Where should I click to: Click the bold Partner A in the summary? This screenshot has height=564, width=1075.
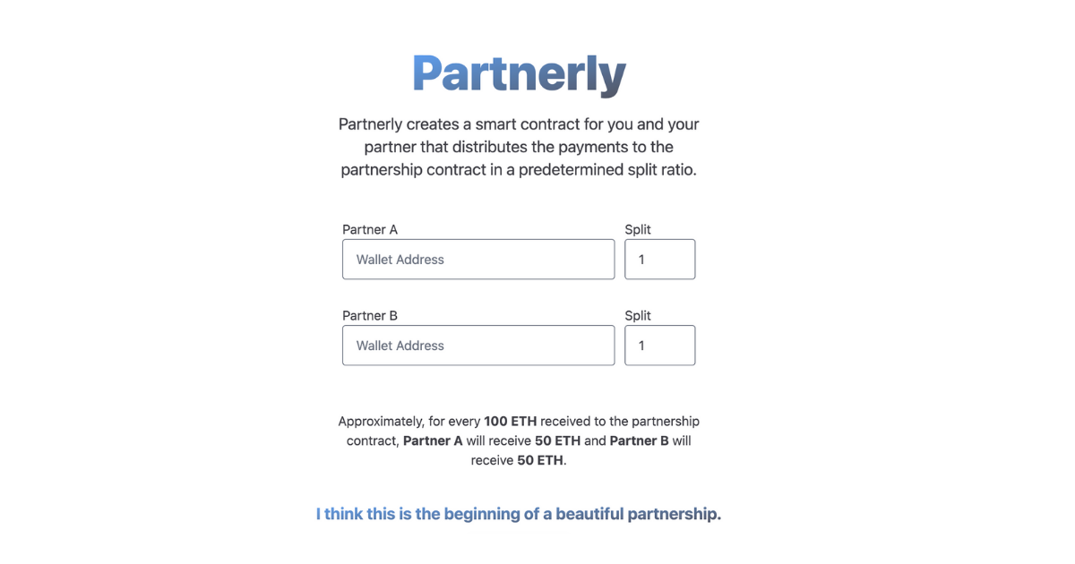point(434,440)
